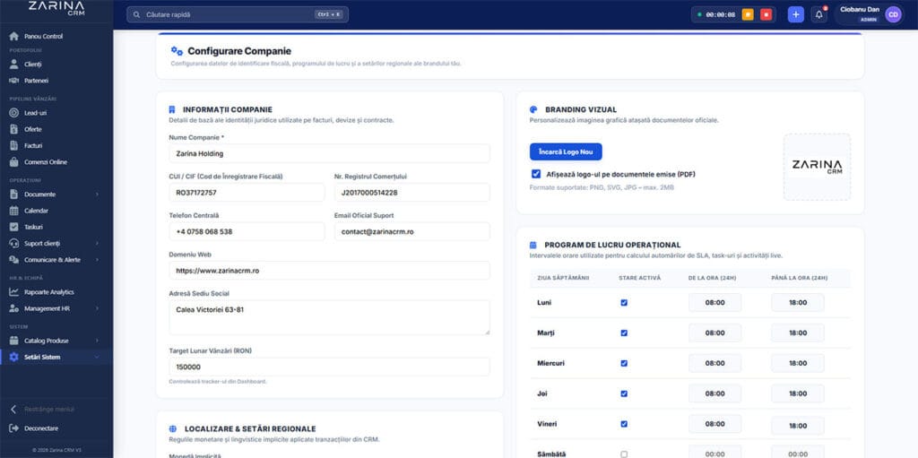The height and width of the screenshot is (458, 918).
Task: Click Luni start time 08:00 field
Action: 714,303
